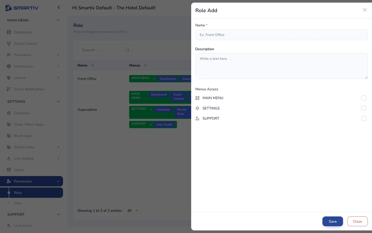Focus the Search field in Role table
The width and height of the screenshot is (372, 233).
point(105,50)
